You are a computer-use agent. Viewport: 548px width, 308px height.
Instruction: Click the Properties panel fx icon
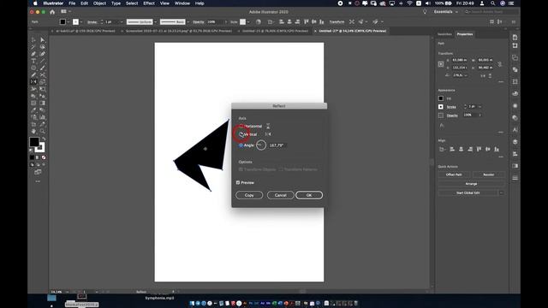[x=442, y=125]
